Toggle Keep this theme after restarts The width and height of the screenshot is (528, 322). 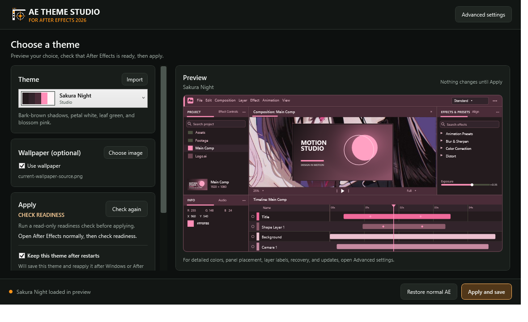click(x=22, y=256)
